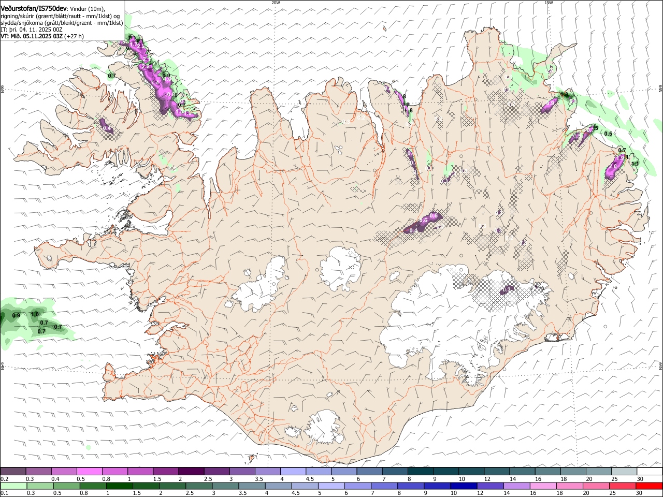This screenshot has height=497, width=663.
Task: Select the rain scale swatch starting at 12
Action: [489, 486]
